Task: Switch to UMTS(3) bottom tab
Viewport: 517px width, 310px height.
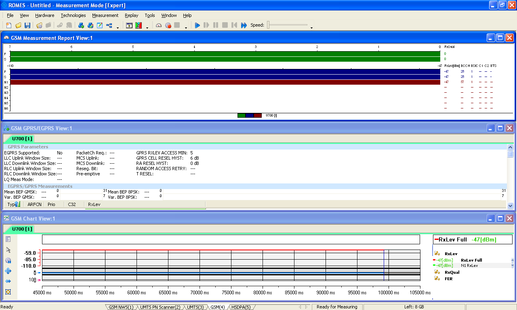Action: pos(195,307)
